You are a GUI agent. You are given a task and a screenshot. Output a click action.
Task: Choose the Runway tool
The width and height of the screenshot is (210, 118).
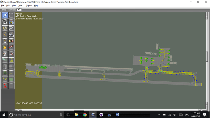point(5,22)
